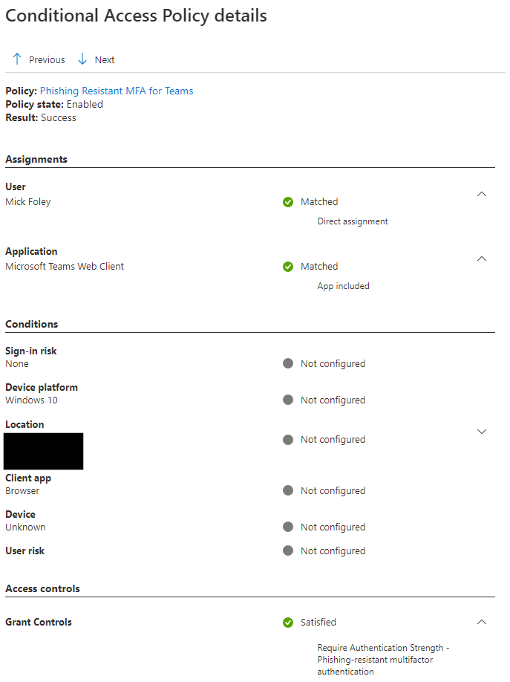This screenshot has height=682, width=510.
Task: Click the Previous up-arrow icon
Action: tap(17, 59)
